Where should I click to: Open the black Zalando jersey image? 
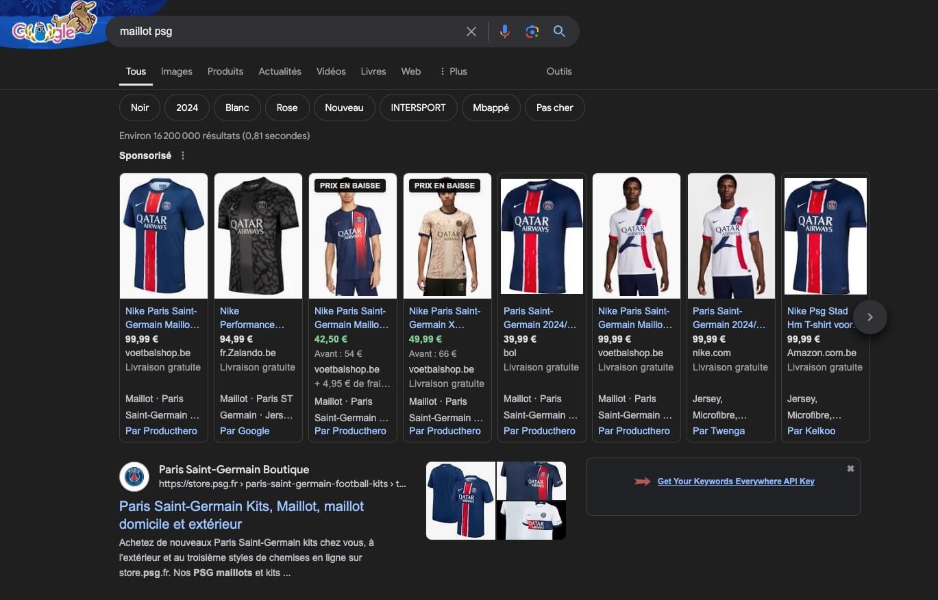tap(258, 236)
